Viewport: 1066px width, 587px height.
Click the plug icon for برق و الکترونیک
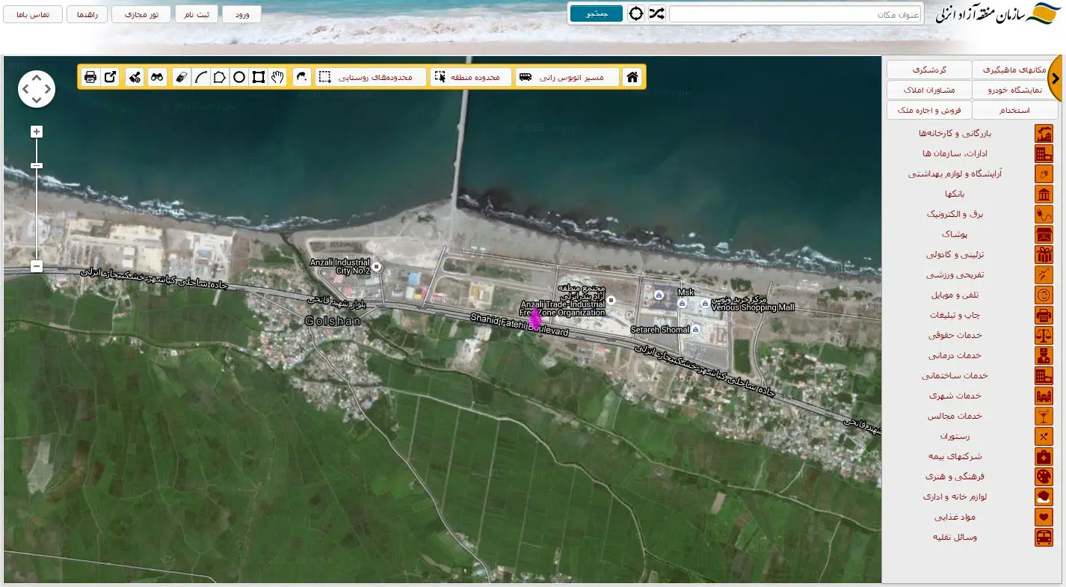coord(1044,215)
